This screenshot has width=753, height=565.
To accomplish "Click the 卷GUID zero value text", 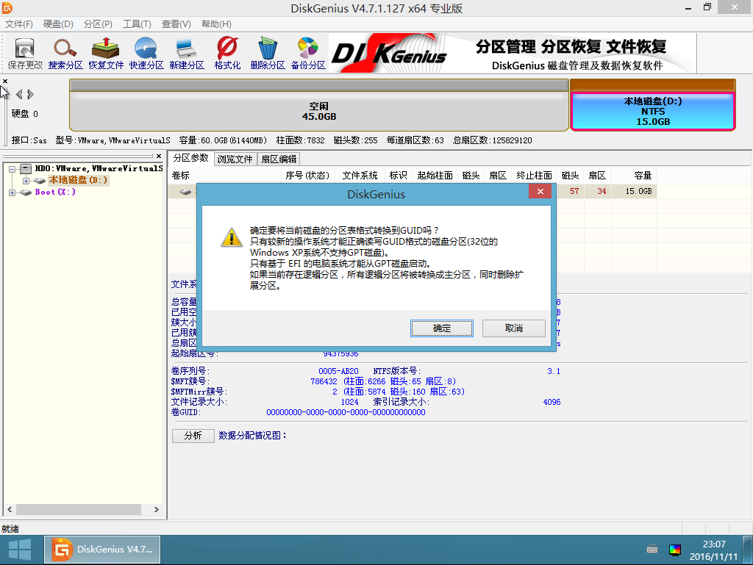I will tap(346, 412).
